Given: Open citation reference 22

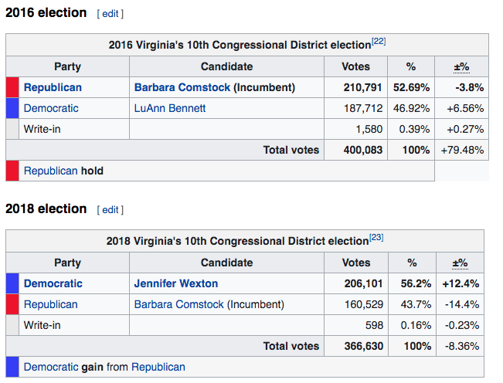Looking at the screenshot, I should click(379, 41).
